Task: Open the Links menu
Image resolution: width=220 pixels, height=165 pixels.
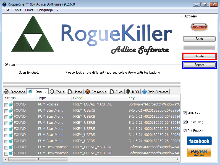Action: (29, 10)
